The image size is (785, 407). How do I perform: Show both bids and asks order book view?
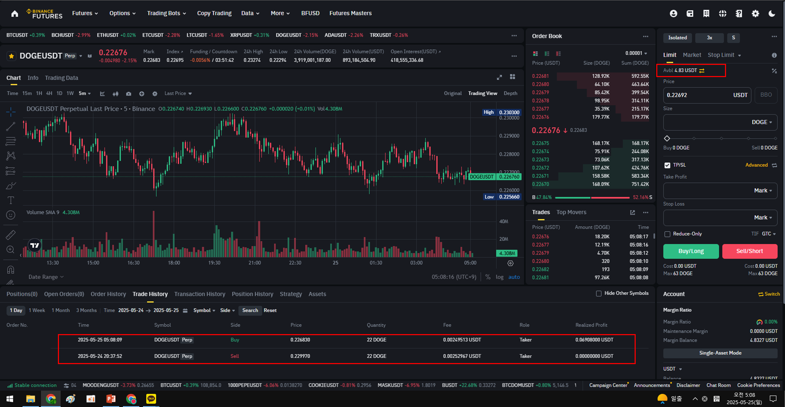point(535,53)
